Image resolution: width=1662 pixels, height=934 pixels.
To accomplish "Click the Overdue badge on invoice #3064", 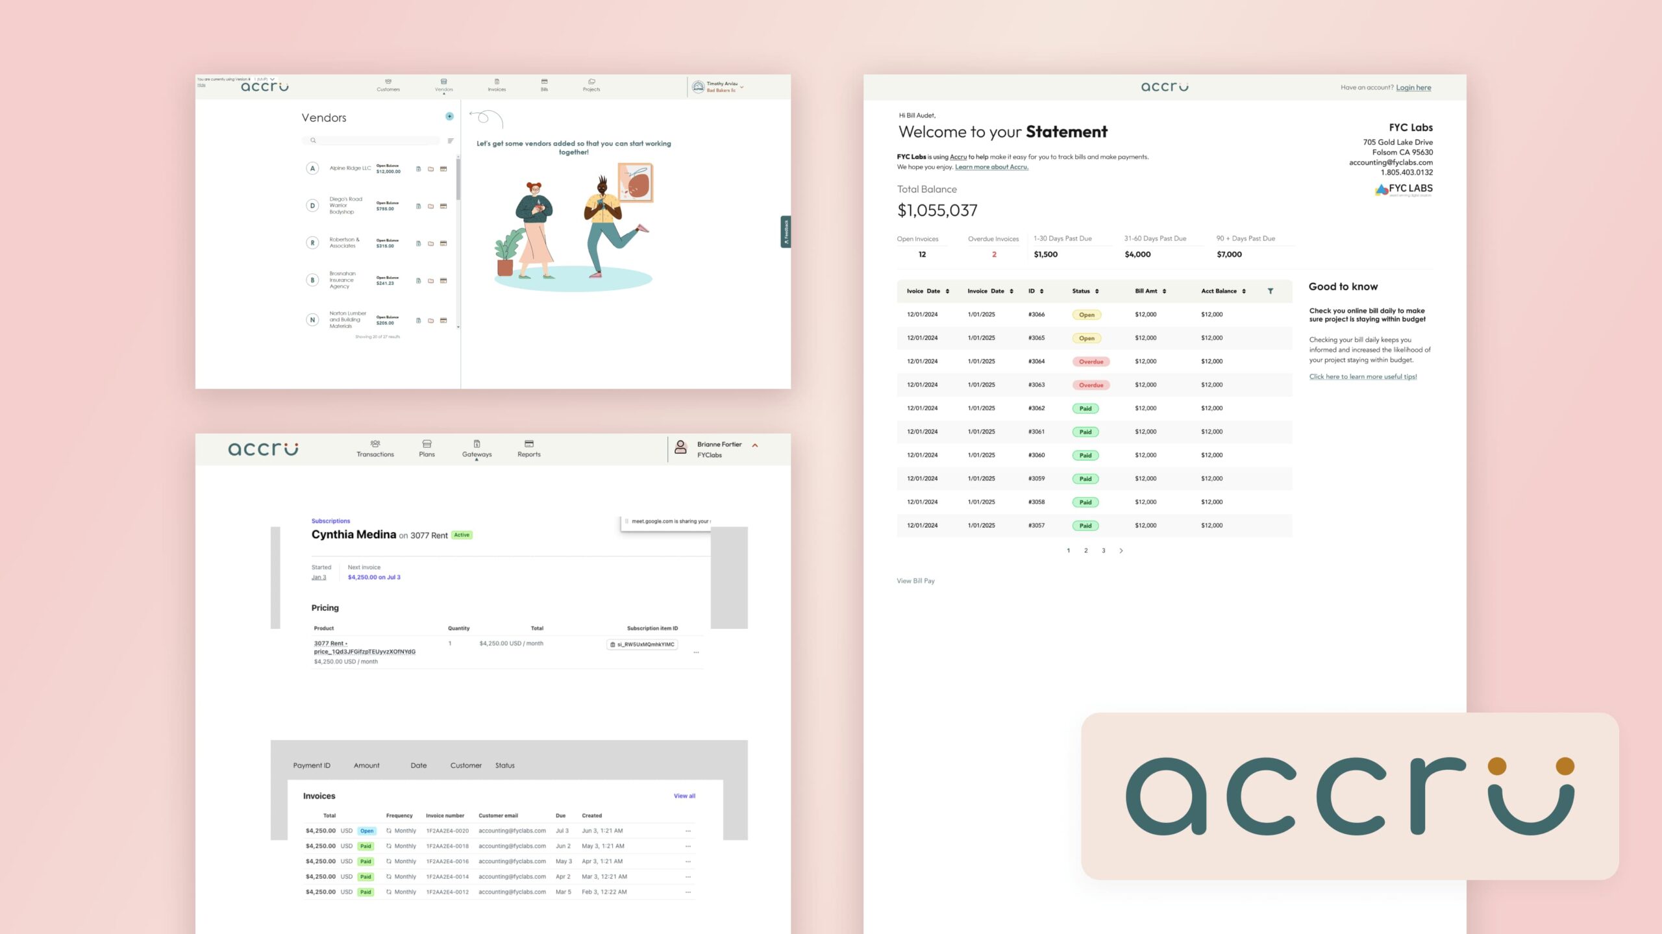I will click(x=1091, y=362).
